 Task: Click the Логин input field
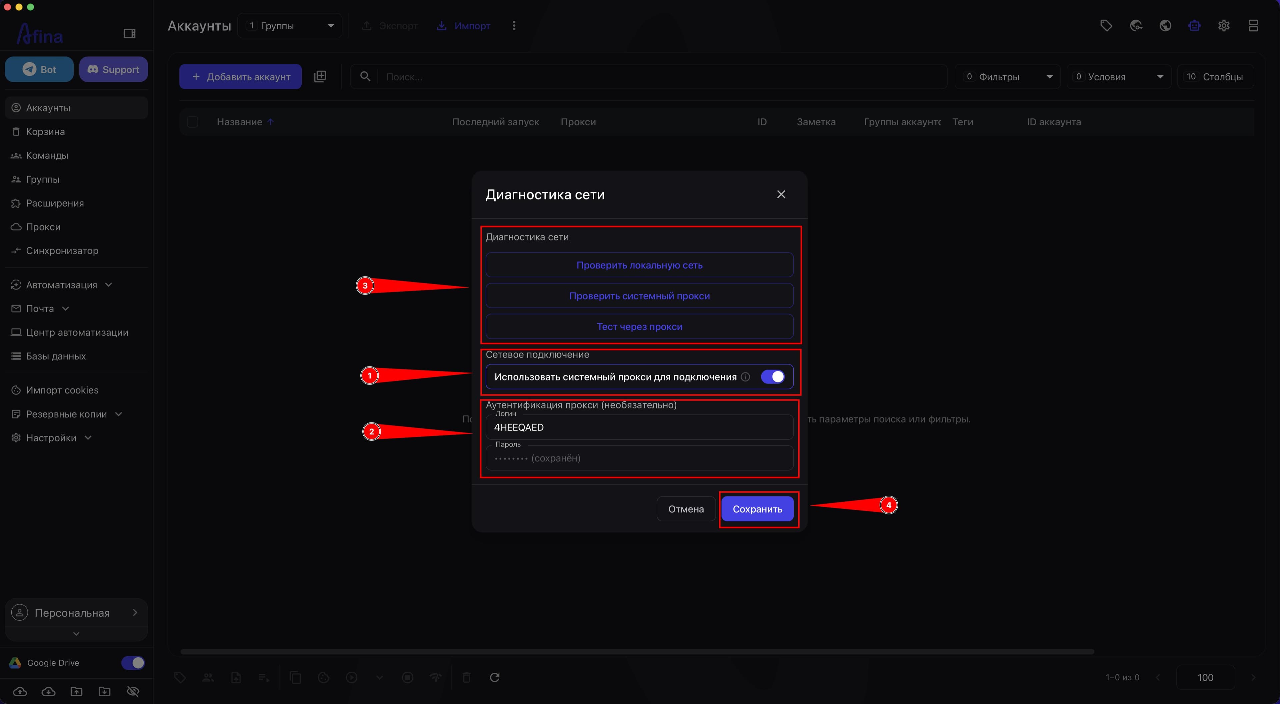point(640,427)
